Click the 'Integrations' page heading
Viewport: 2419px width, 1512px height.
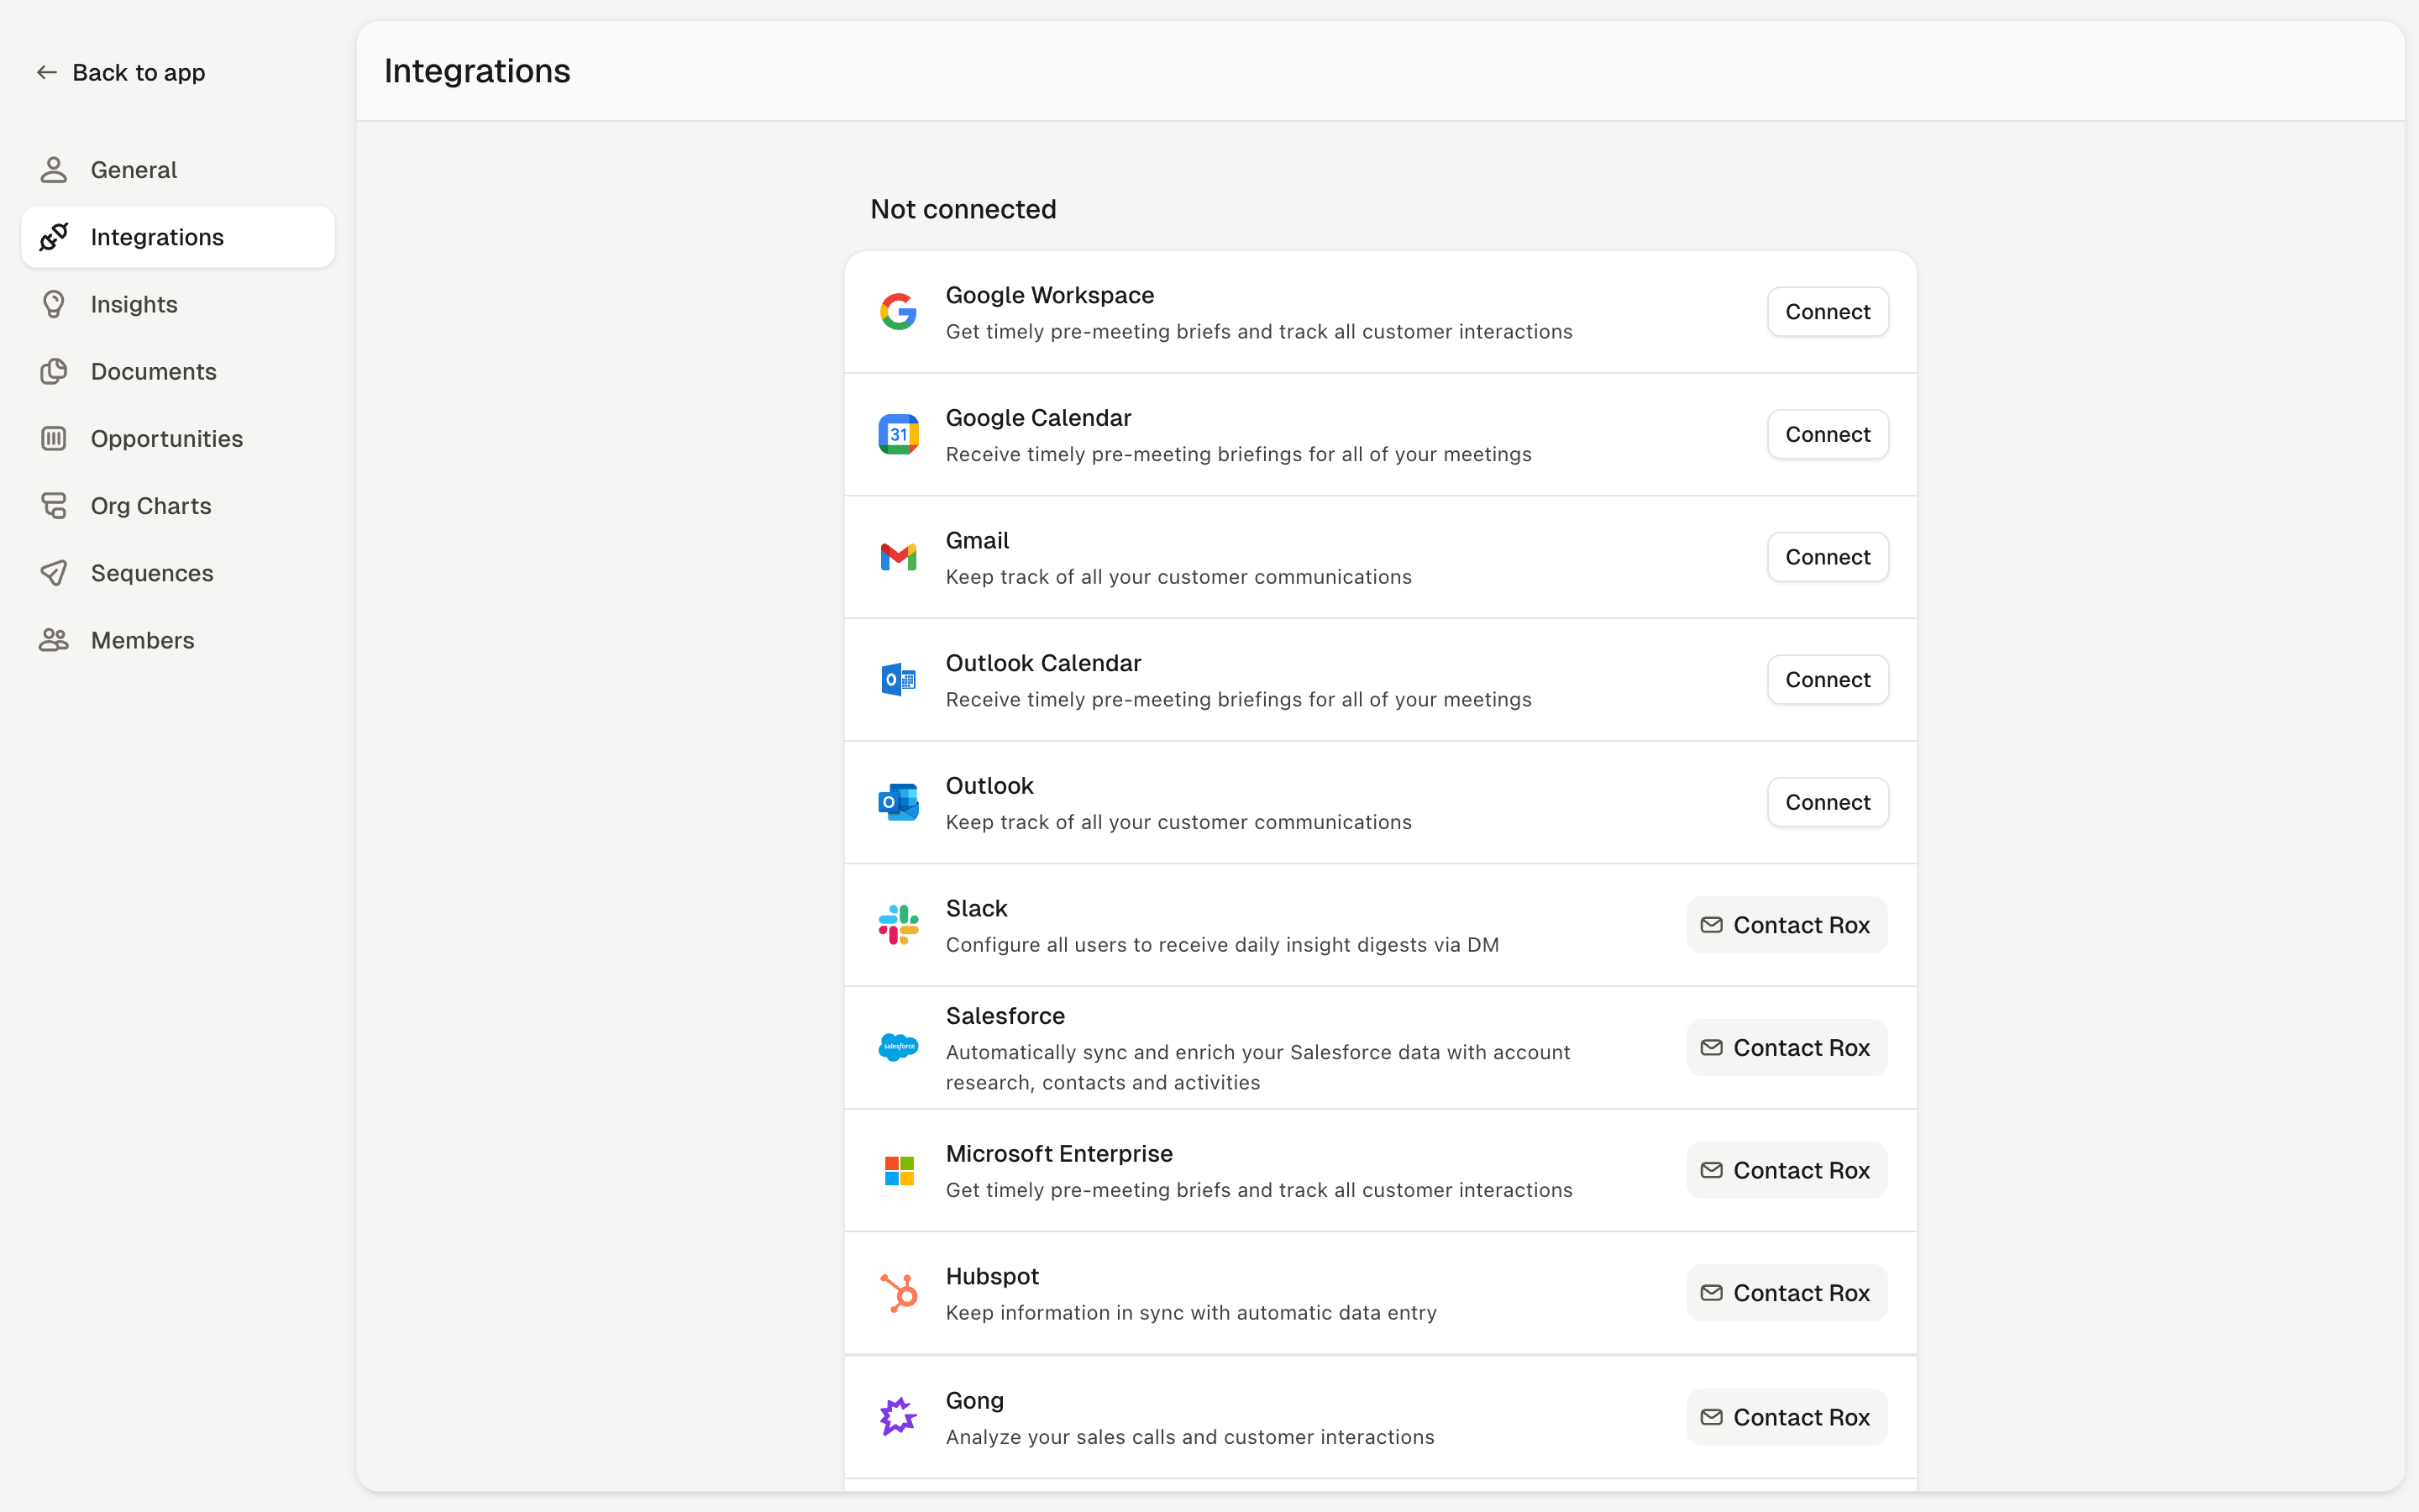pyautogui.click(x=477, y=71)
